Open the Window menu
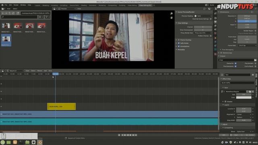 (x=23, y=5)
